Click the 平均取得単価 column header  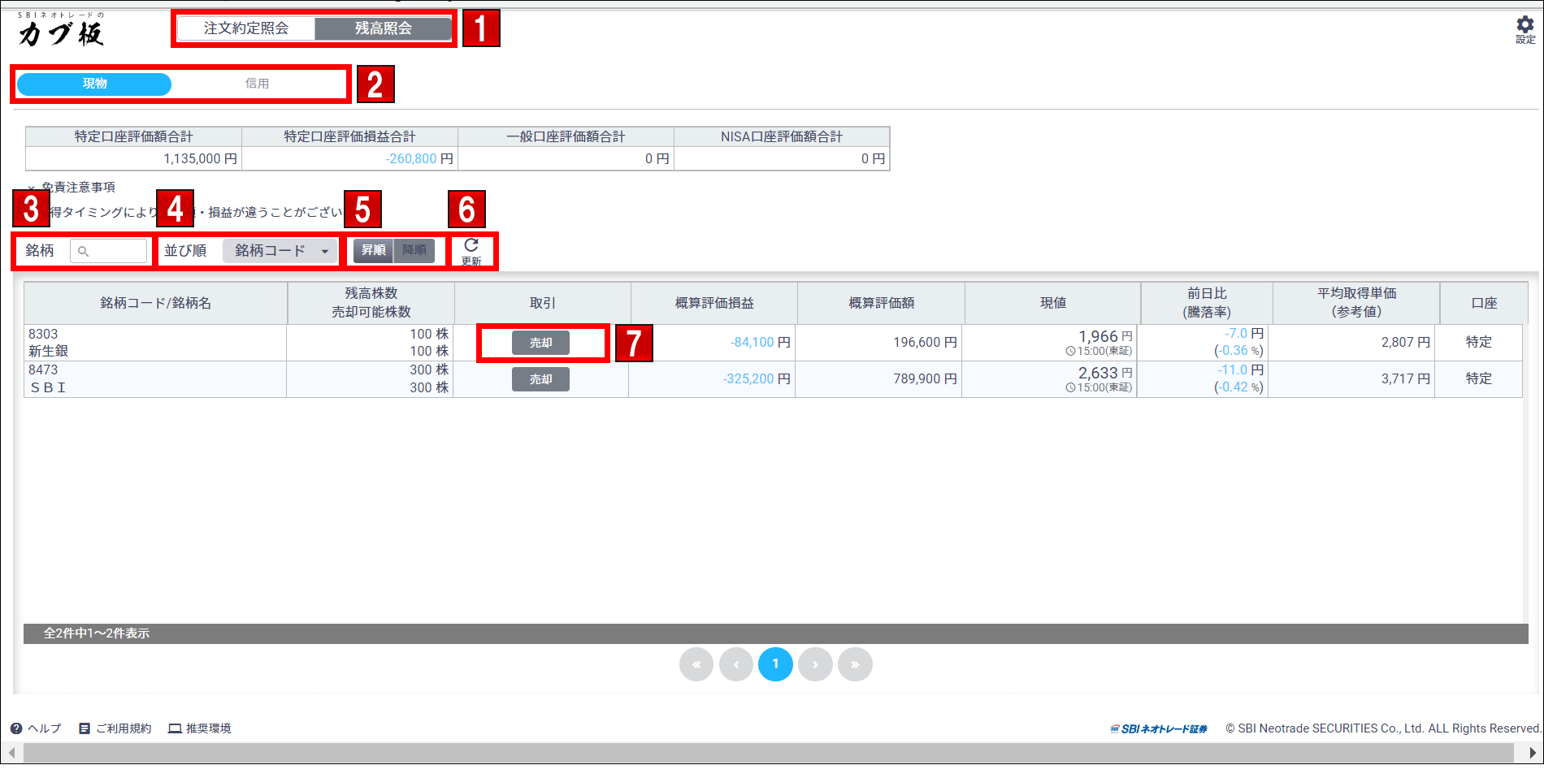[1356, 303]
